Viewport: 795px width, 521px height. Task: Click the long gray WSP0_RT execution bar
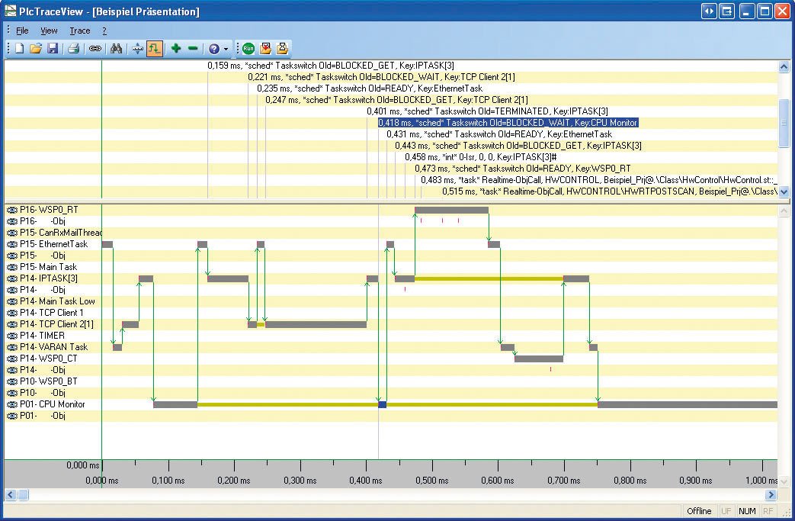coord(452,210)
